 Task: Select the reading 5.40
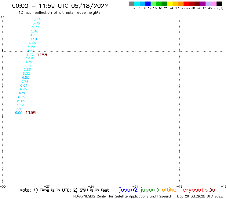click(x=35, y=31)
